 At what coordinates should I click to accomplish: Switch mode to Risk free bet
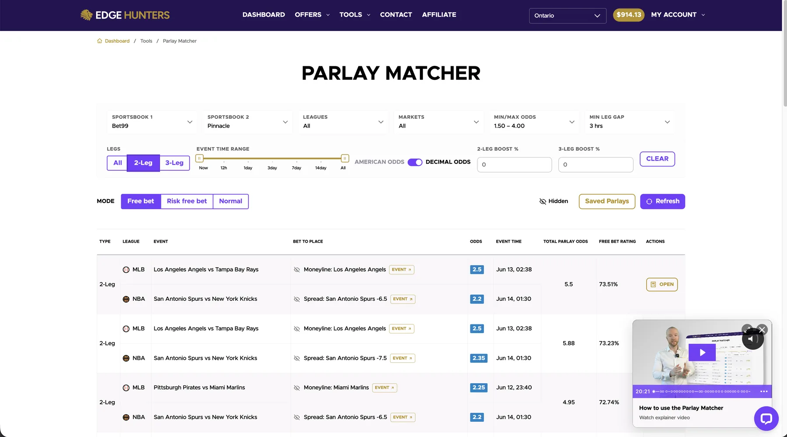coord(187,201)
